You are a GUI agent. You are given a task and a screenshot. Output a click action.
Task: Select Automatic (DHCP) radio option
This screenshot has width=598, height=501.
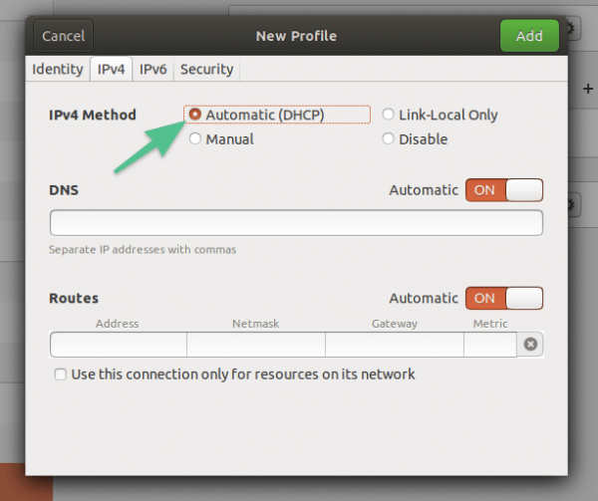coord(277,115)
